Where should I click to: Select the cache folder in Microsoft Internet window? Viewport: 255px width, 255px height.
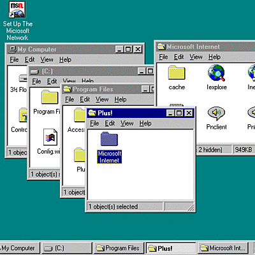pos(177,73)
